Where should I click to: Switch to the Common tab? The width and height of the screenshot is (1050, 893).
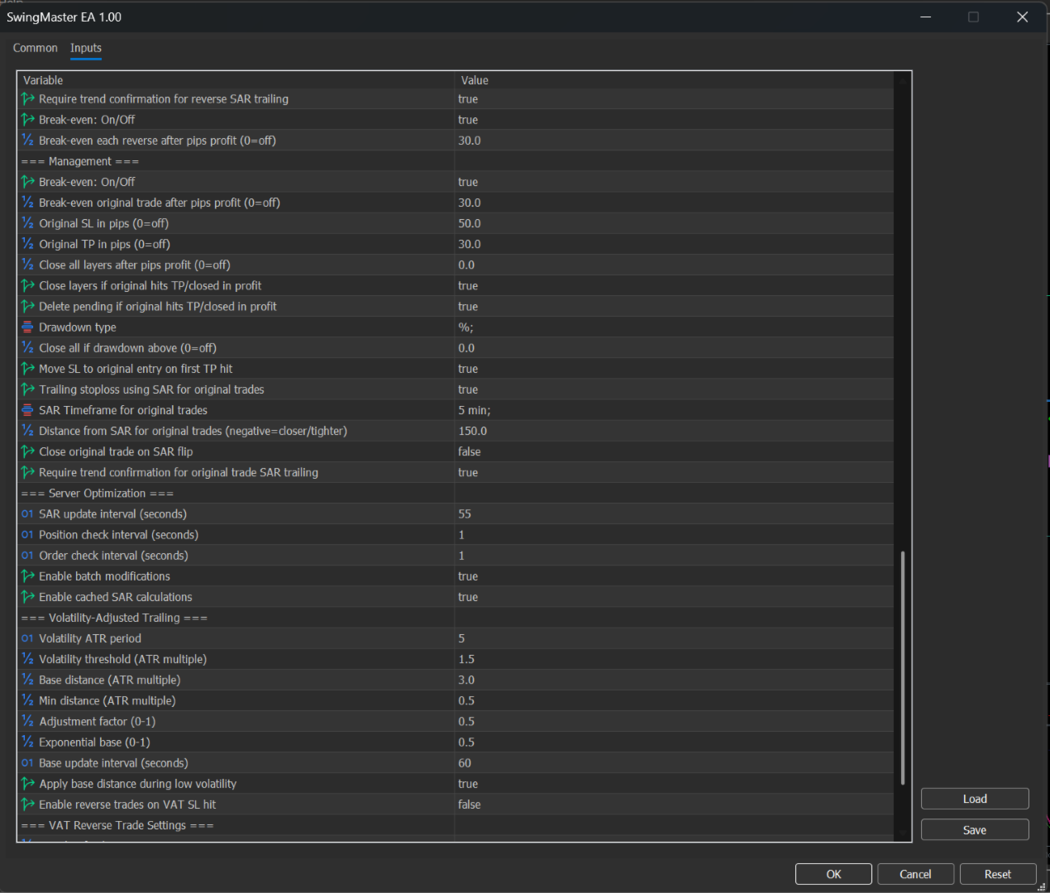click(x=36, y=48)
